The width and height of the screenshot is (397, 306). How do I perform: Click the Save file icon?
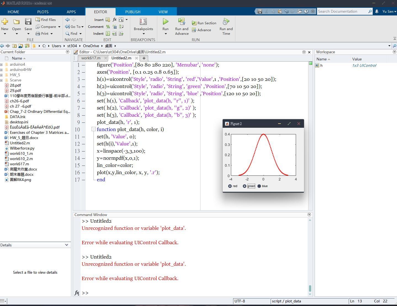pyautogui.click(x=28, y=22)
